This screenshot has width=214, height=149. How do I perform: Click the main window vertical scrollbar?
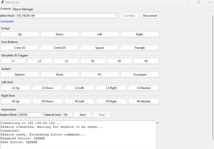point(213,77)
